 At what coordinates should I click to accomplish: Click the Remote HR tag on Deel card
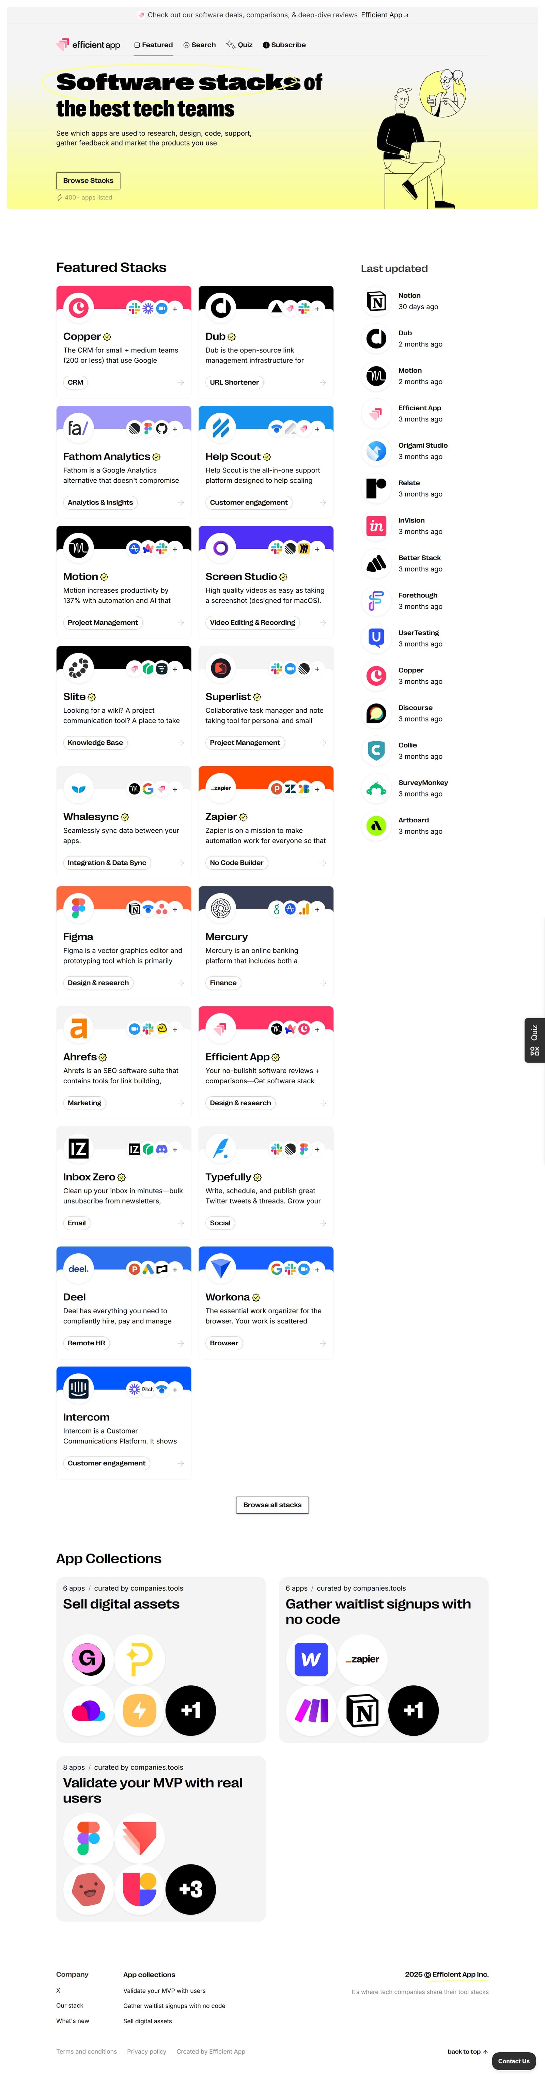click(x=87, y=1343)
